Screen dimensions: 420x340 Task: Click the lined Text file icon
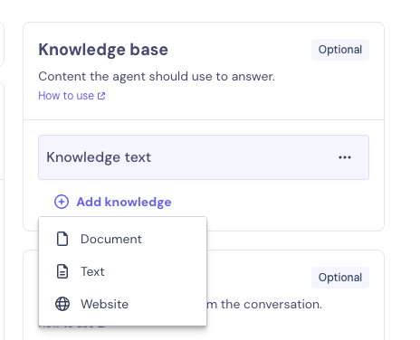pos(62,271)
